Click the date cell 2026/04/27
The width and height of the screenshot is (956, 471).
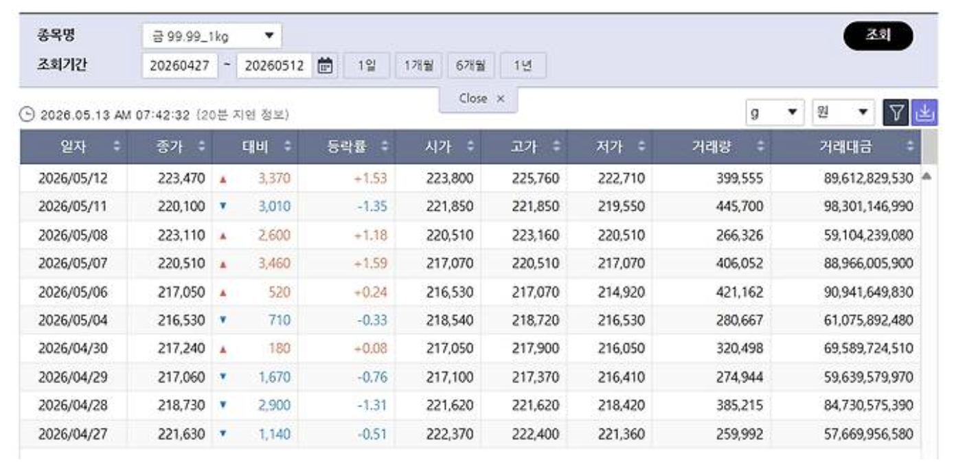73,434
